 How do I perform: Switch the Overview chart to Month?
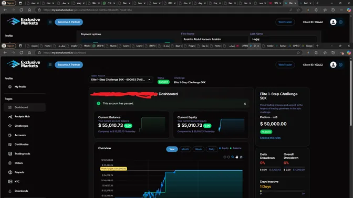(185, 149)
